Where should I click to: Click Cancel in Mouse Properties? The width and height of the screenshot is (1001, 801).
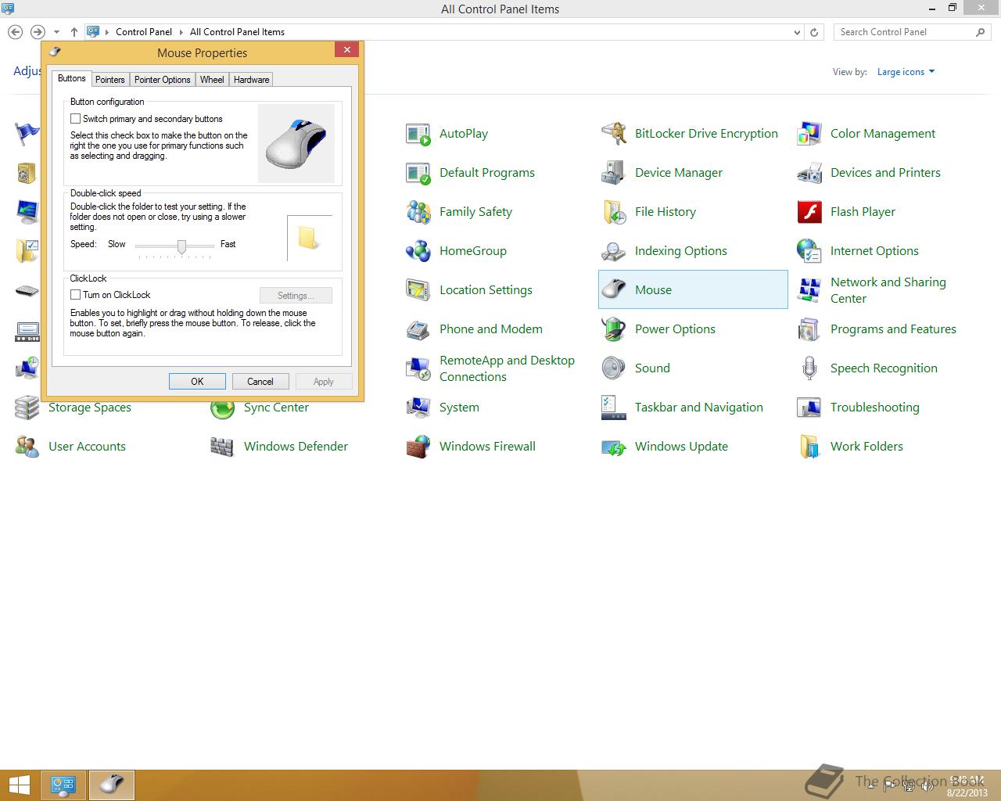click(260, 382)
